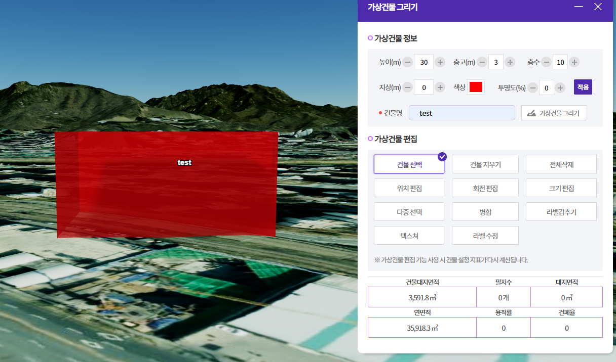Click the 병합 merge button
The image size is (616, 362).
pos(485,212)
